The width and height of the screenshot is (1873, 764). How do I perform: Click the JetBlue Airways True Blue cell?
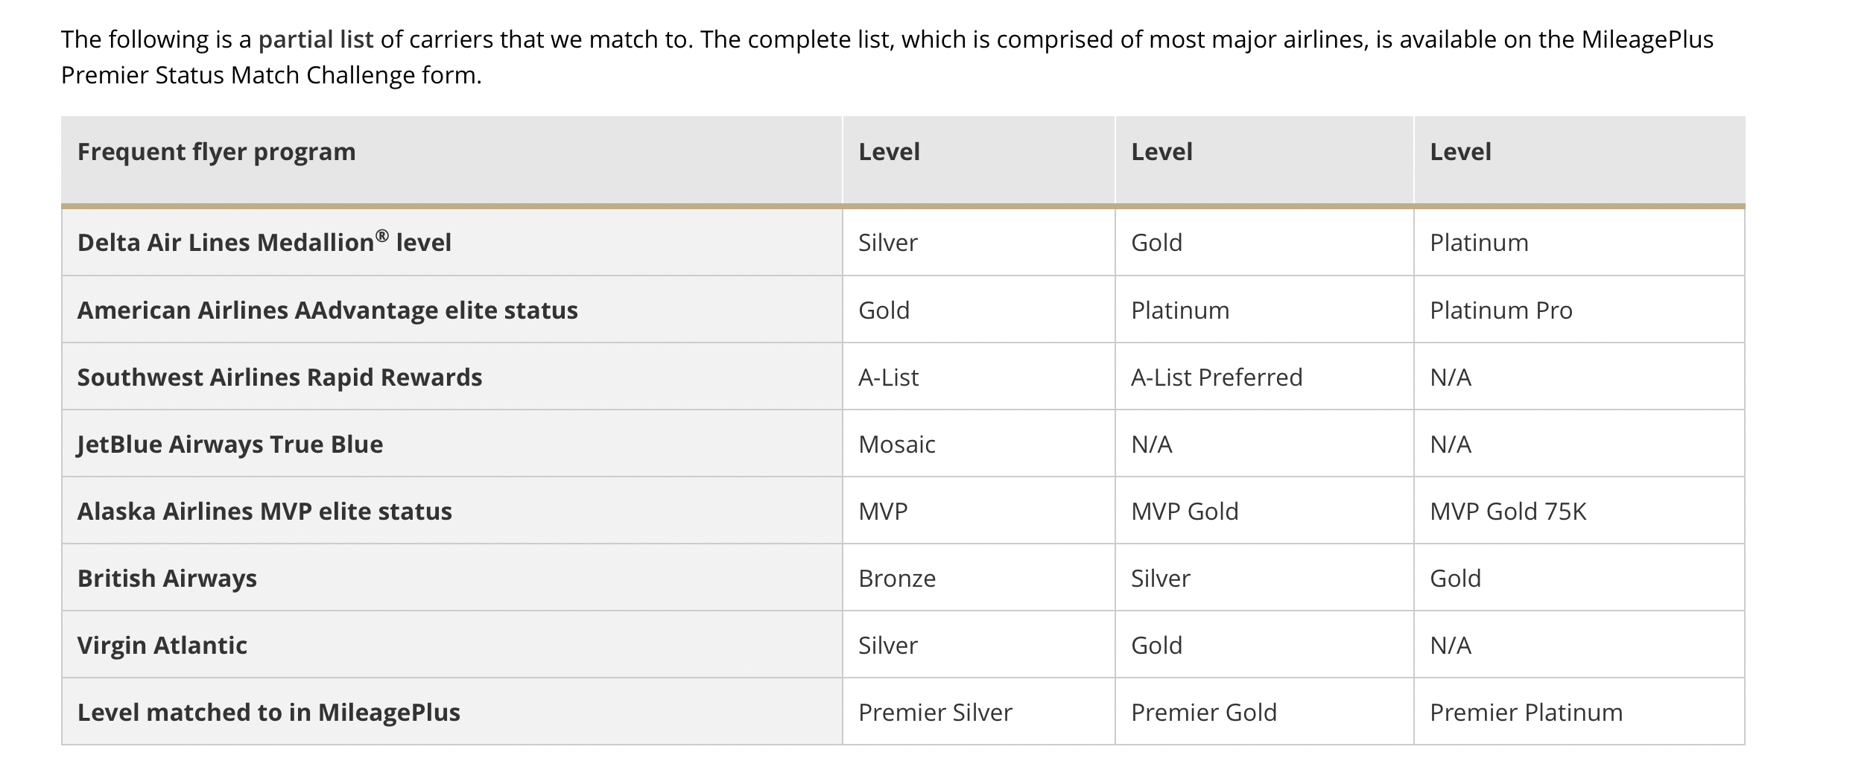[x=229, y=445]
